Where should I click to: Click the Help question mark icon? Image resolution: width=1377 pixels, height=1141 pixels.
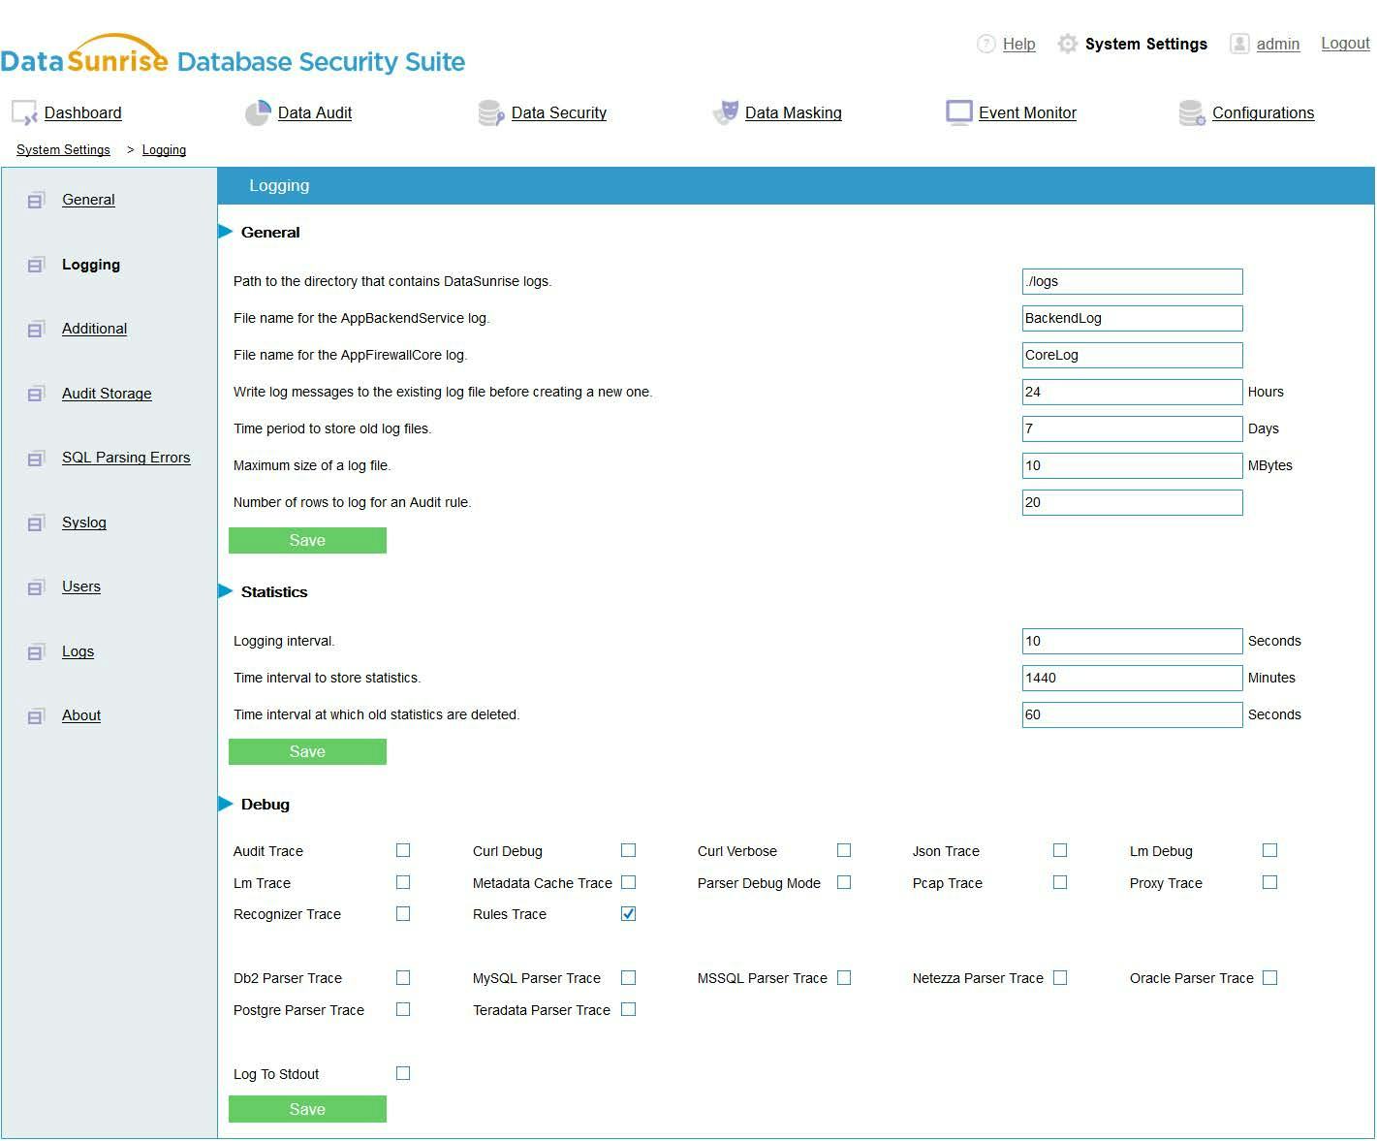point(986,44)
